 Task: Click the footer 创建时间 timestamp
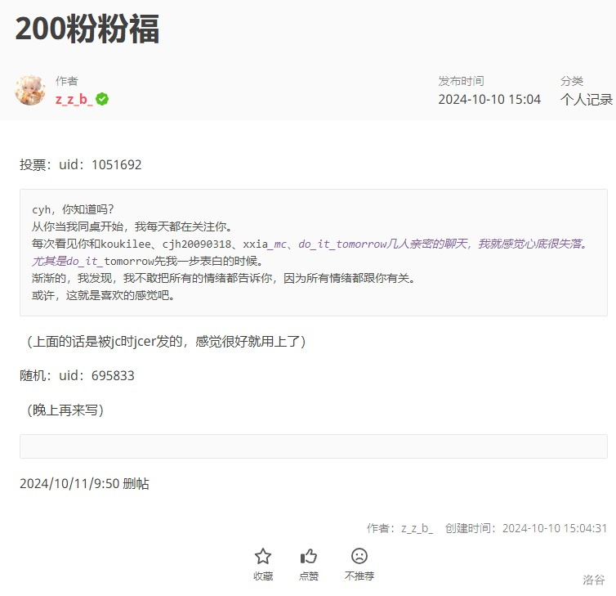coord(525,528)
